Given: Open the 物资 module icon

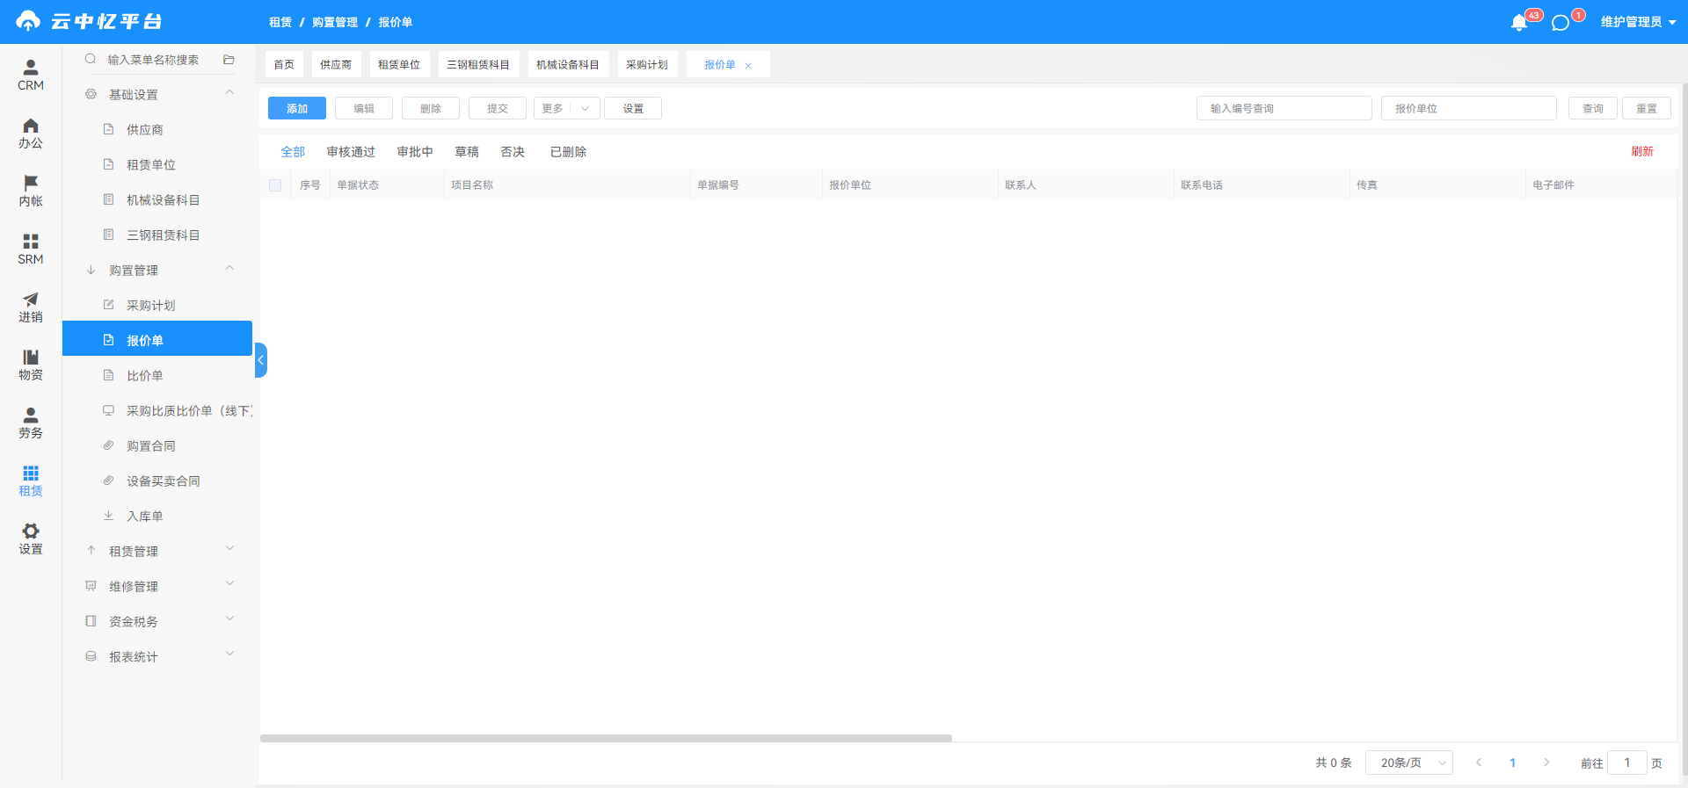Looking at the screenshot, I should [x=31, y=365].
